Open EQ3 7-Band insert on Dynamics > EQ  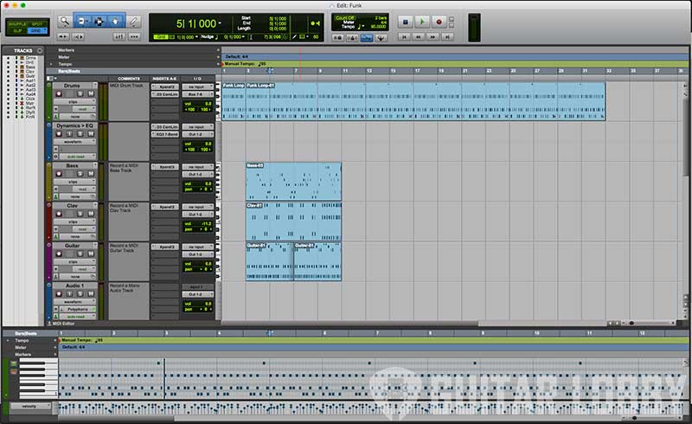[x=165, y=134]
